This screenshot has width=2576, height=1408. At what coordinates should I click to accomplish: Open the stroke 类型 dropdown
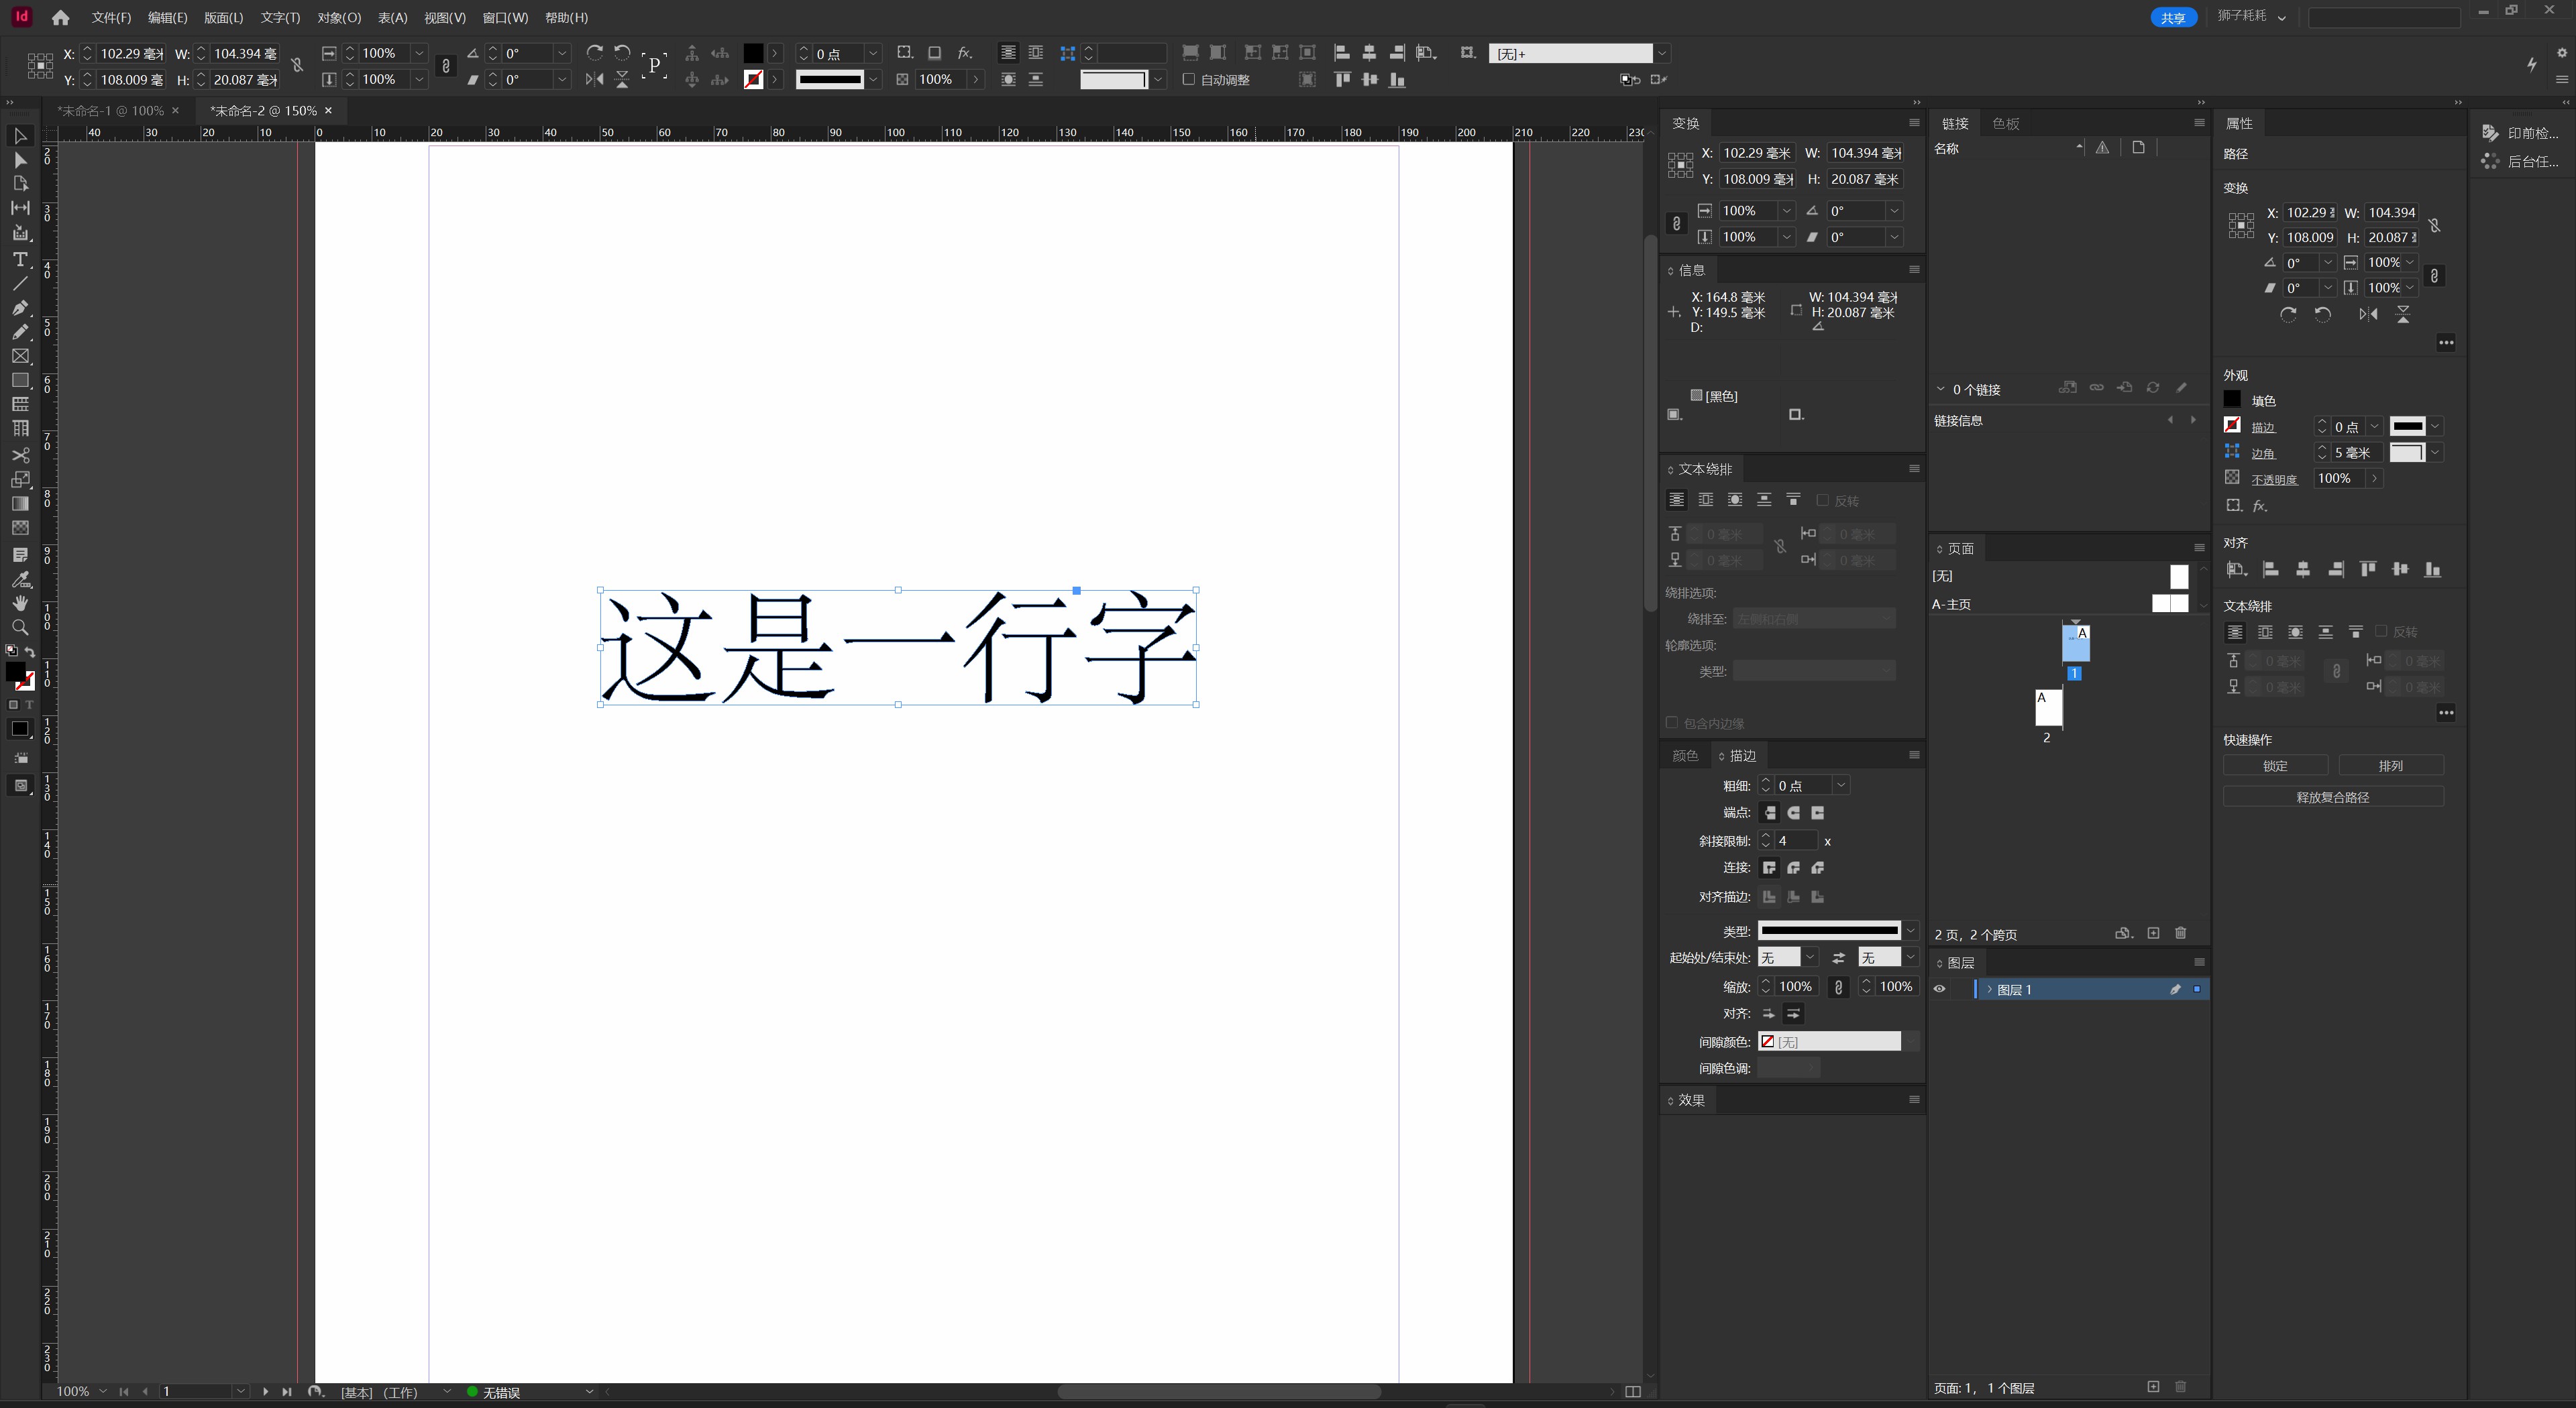coord(1910,931)
